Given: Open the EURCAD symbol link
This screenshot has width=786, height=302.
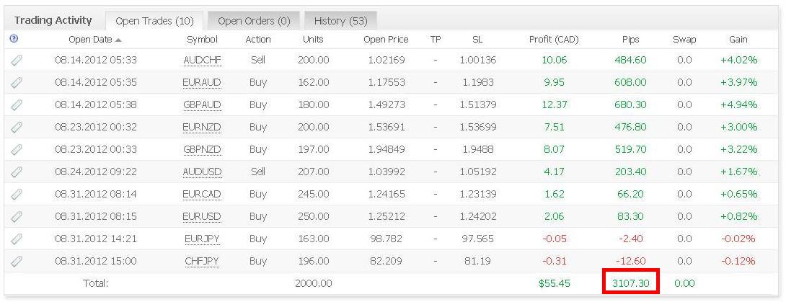Looking at the screenshot, I should pyautogui.click(x=202, y=194).
